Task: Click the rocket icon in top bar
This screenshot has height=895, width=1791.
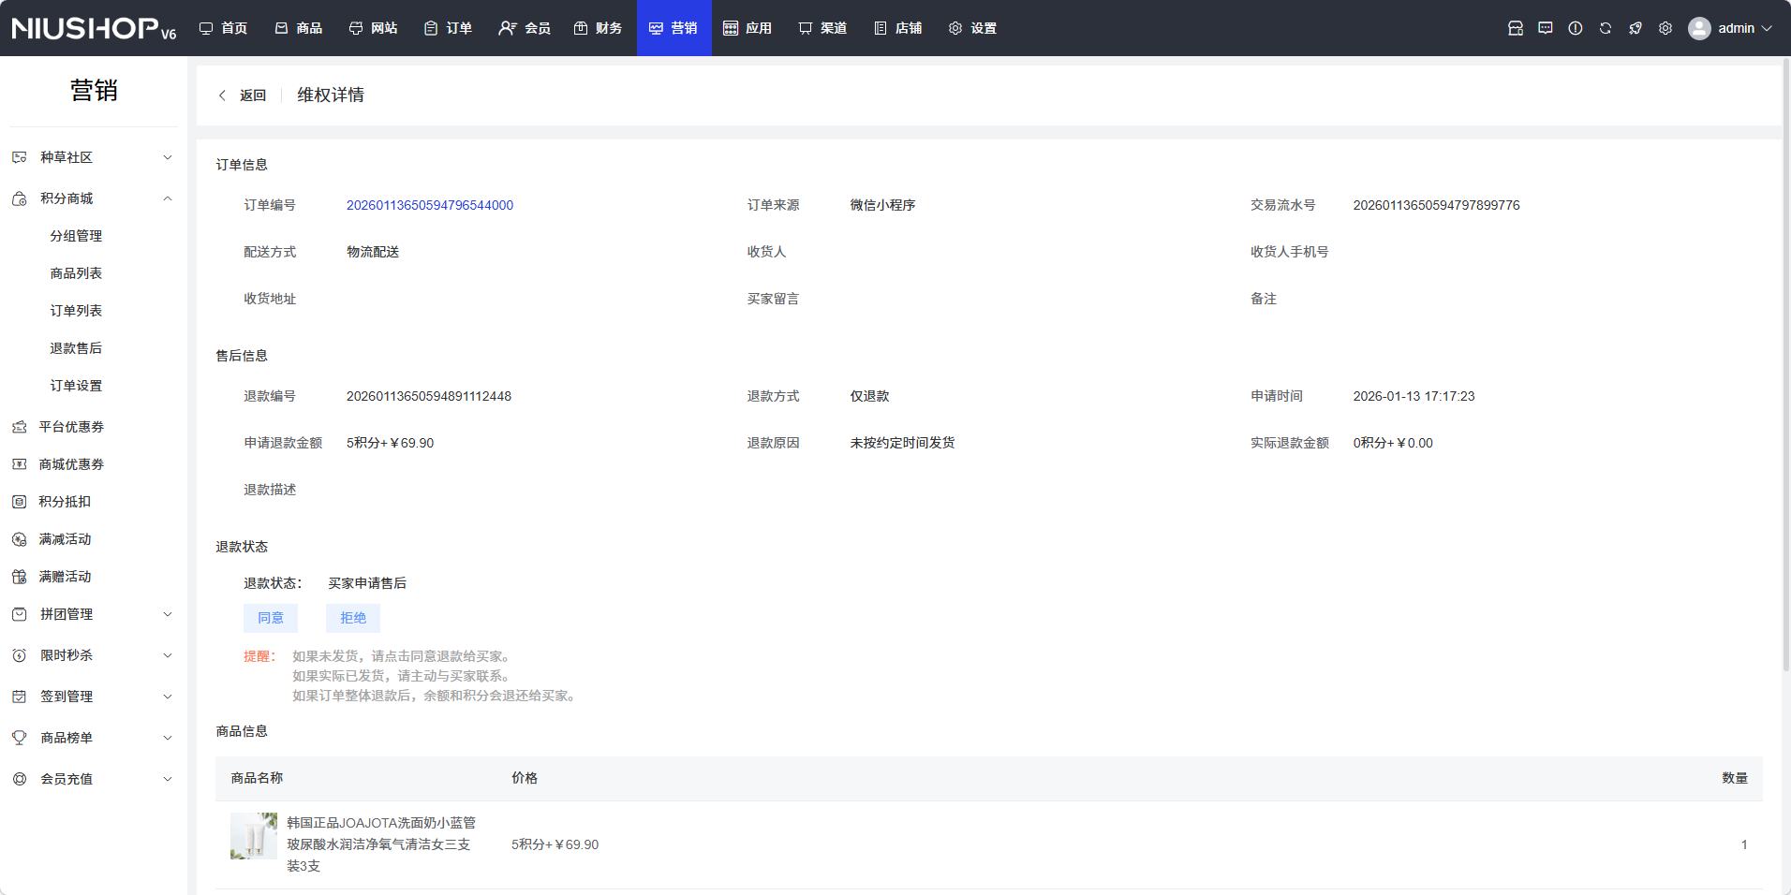Action: [x=1635, y=28]
